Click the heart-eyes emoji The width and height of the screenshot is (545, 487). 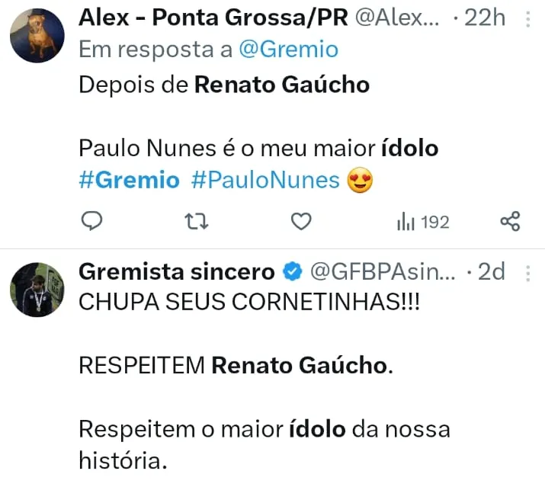click(x=359, y=181)
